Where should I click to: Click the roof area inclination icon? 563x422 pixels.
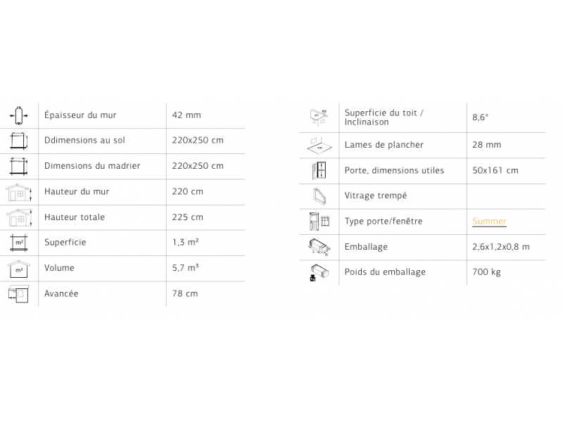[319, 117]
